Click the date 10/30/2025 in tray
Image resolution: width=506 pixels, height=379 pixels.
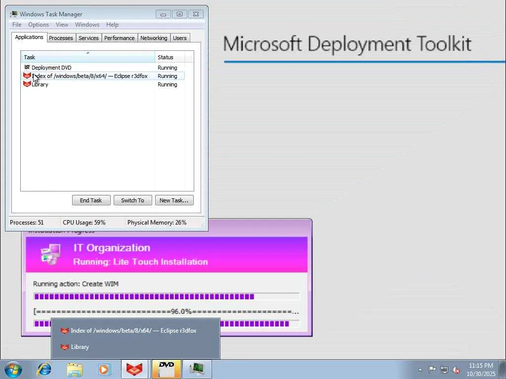(x=481, y=374)
